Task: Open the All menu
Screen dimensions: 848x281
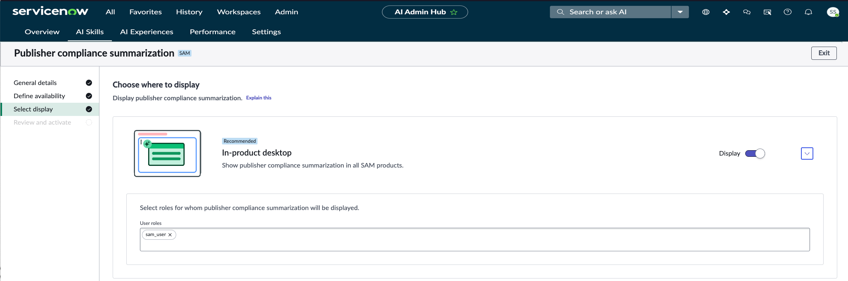Action: pos(110,12)
